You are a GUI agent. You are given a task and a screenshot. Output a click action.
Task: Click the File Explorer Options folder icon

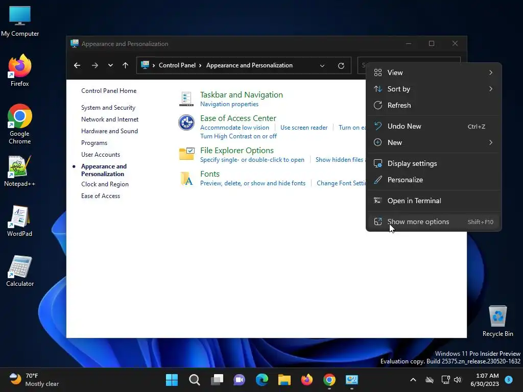(186, 154)
